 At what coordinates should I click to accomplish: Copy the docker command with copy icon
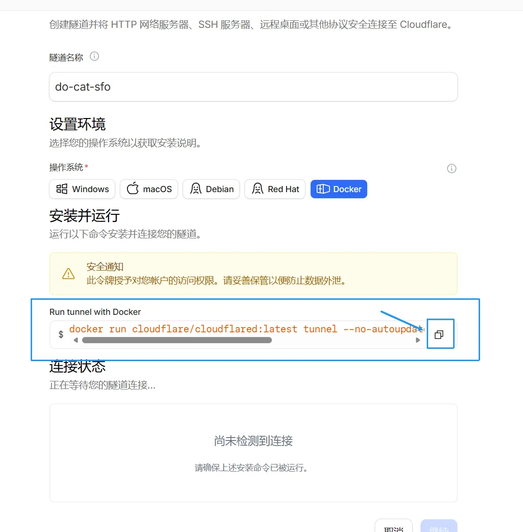click(439, 335)
